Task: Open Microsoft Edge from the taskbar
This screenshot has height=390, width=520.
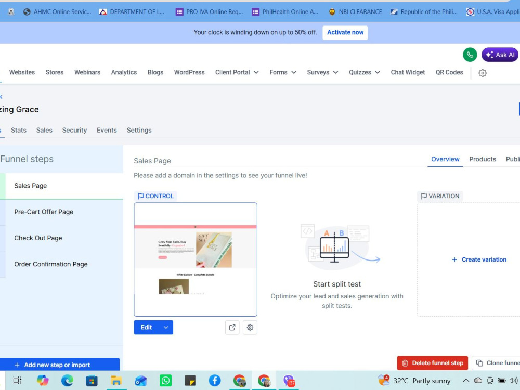Action: point(67,381)
